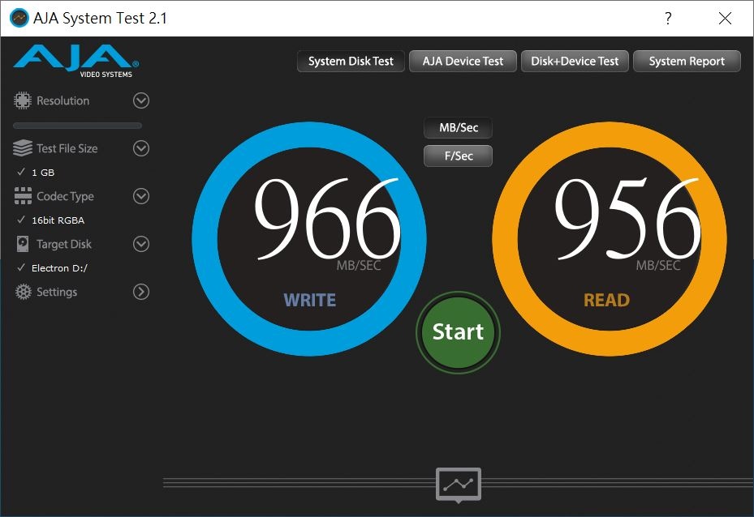This screenshot has height=517, width=754.
Task: Click the WRITE label
Action: (x=310, y=300)
